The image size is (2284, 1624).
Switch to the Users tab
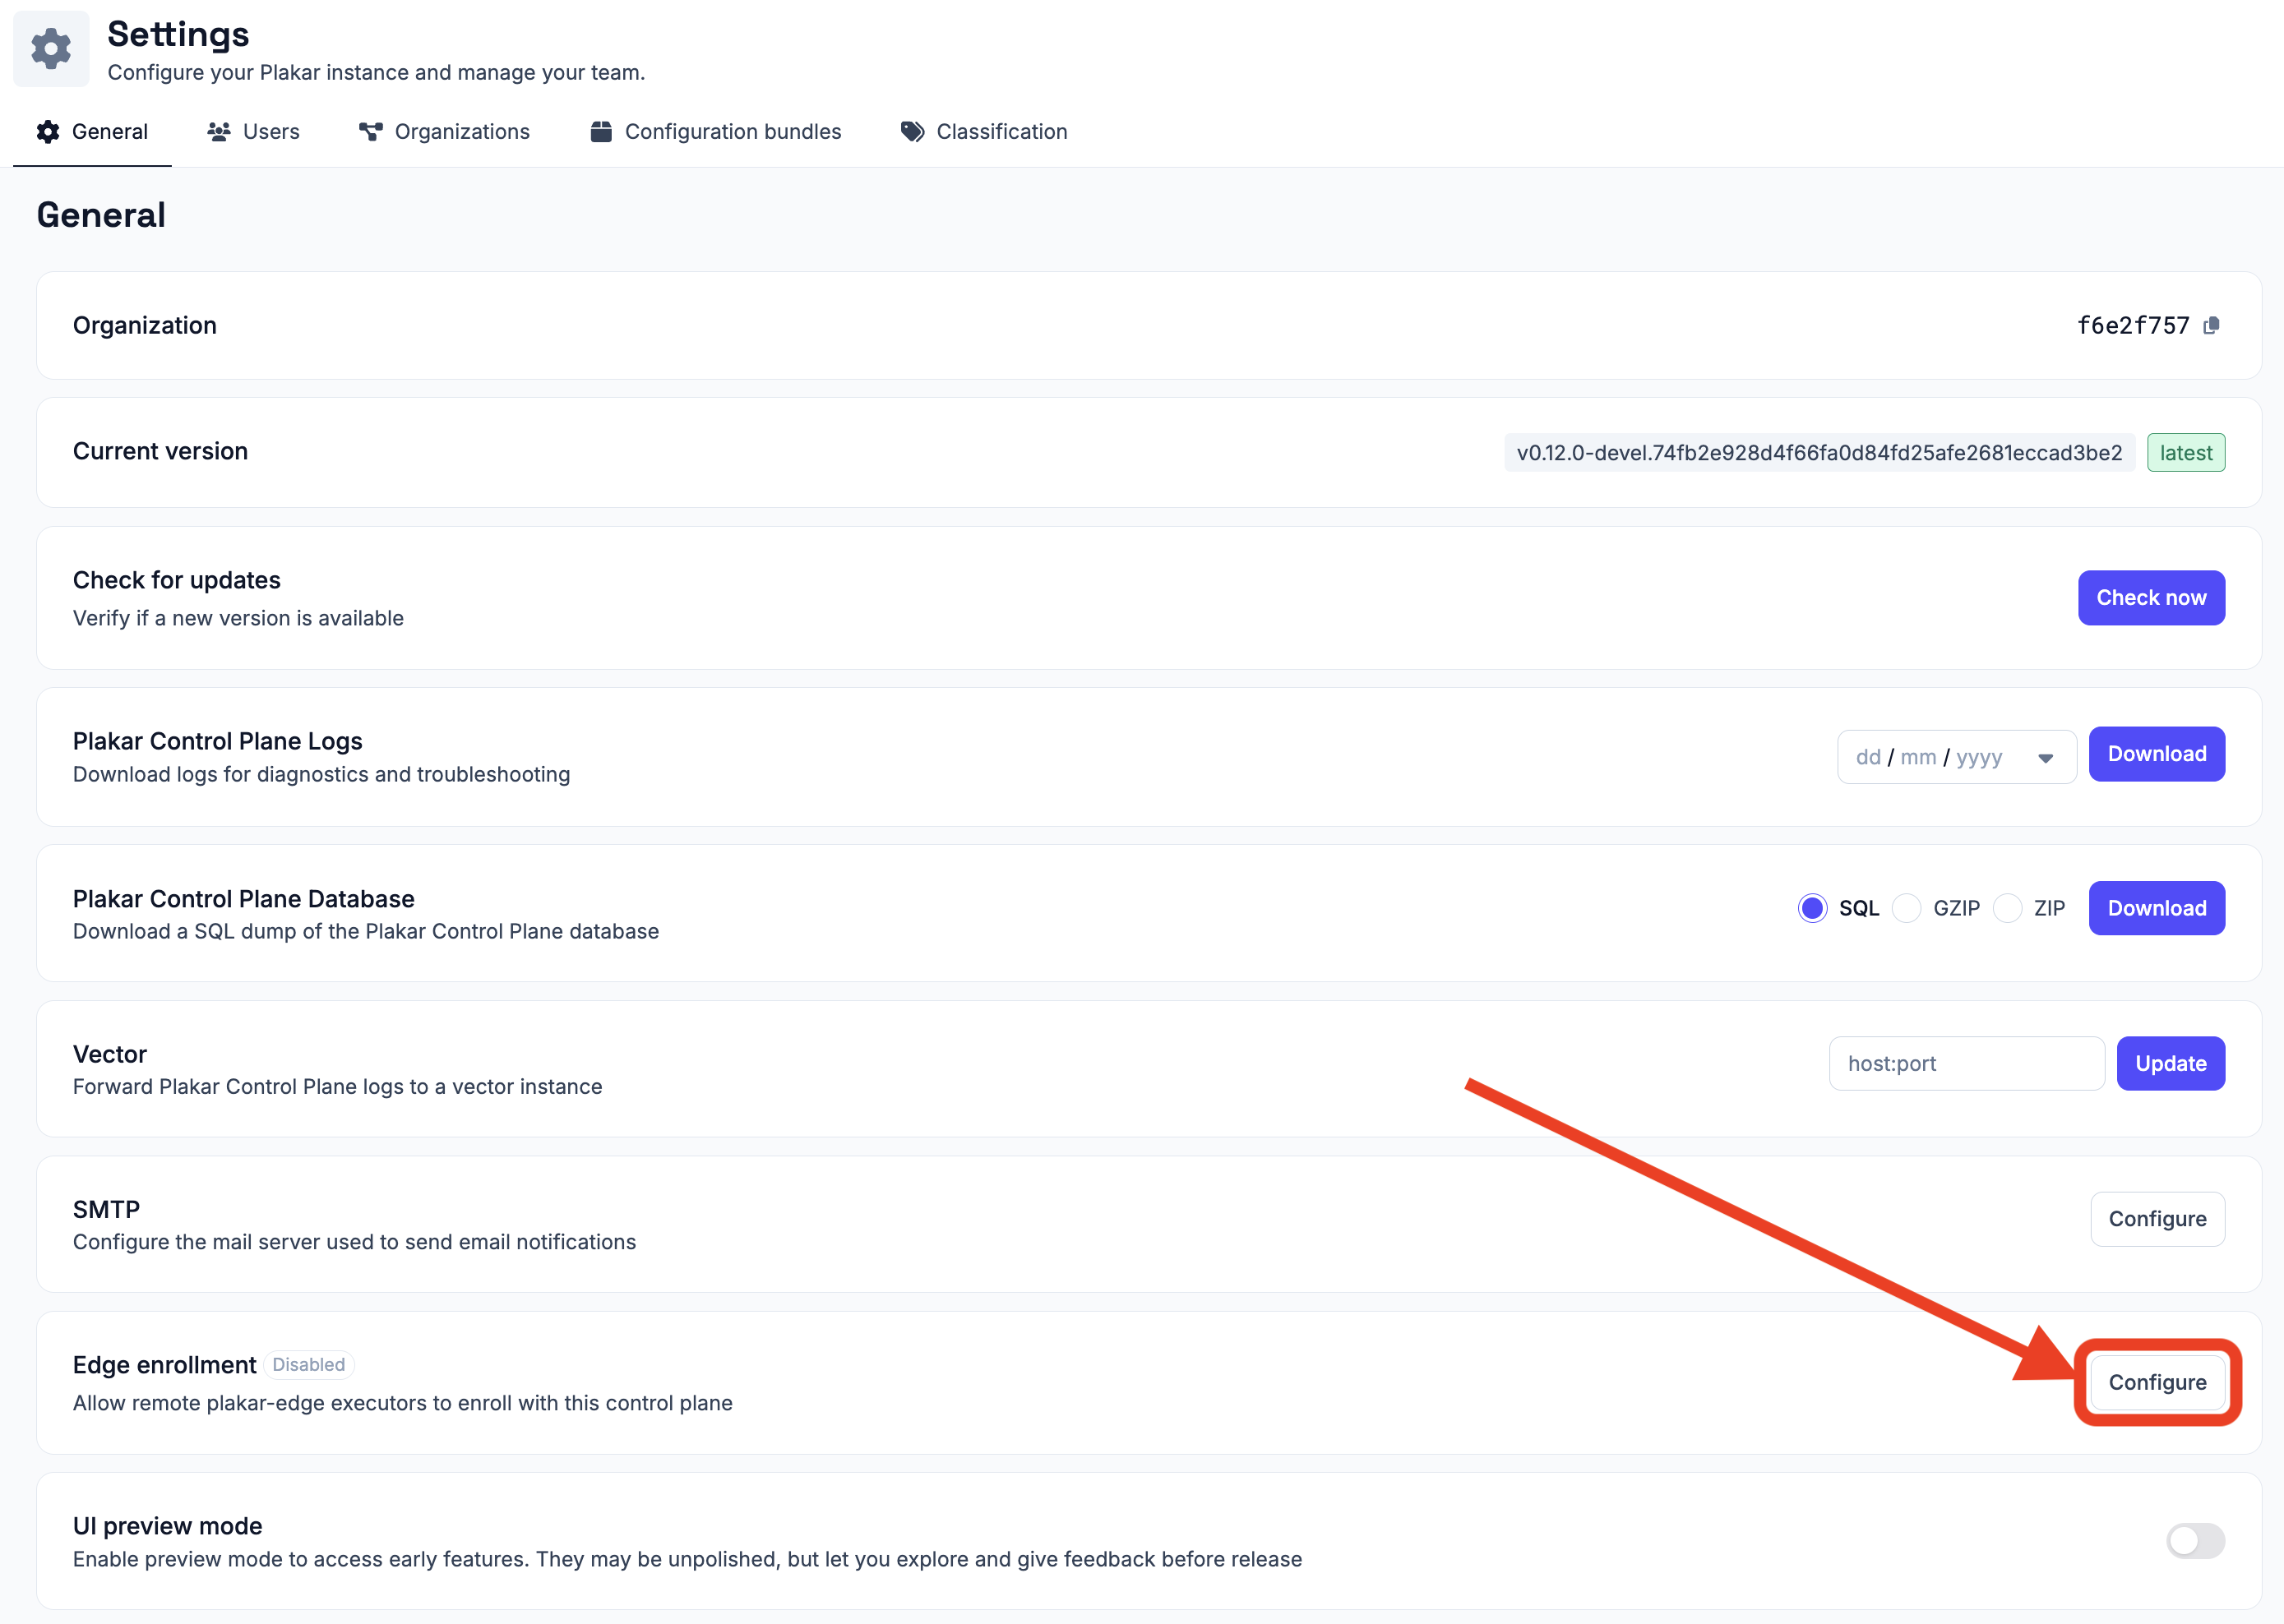[253, 132]
